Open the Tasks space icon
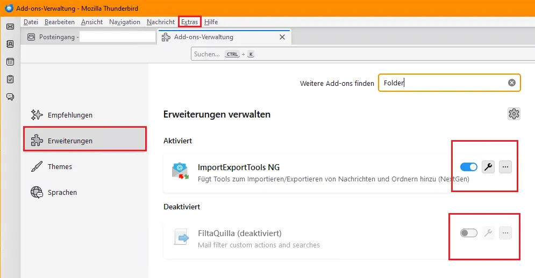Image resolution: width=535 pixels, height=278 pixels. 10,79
